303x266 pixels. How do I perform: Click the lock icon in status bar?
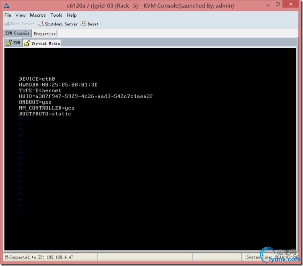[7, 257]
